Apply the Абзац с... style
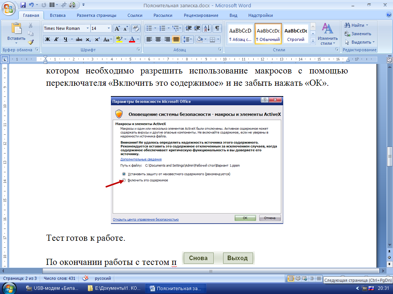393x294 pixels. pyautogui.click(x=240, y=34)
